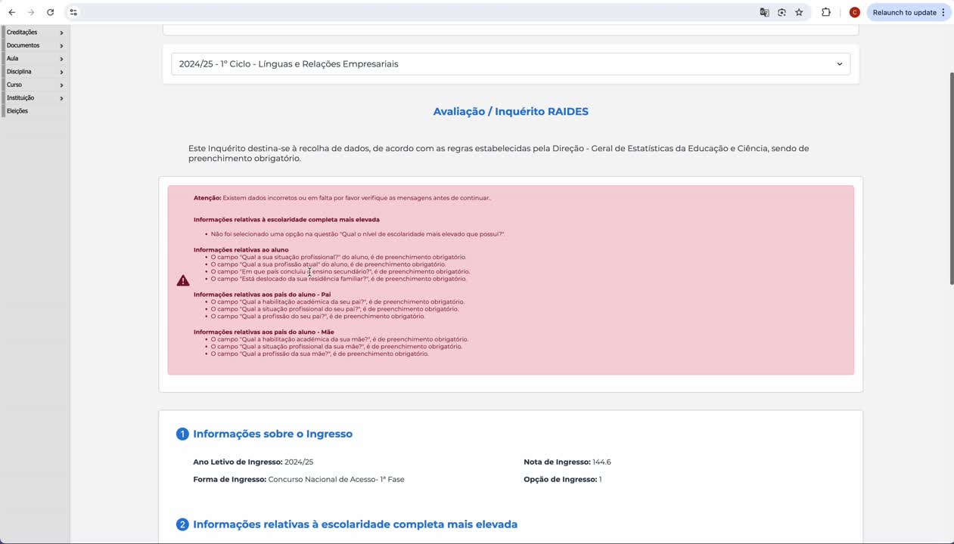Viewport: 954px width, 544px height.
Task: Click the Google Translate icon
Action: point(764,12)
